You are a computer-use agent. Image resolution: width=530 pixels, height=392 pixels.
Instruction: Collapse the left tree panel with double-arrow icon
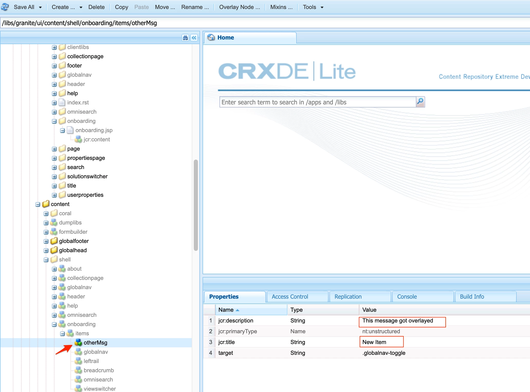pos(194,38)
